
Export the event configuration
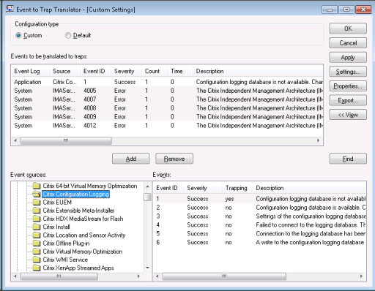coord(348,100)
